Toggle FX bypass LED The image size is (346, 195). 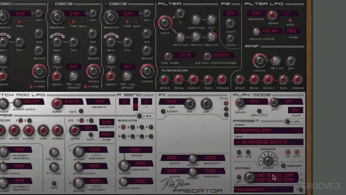tap(163, 111)
